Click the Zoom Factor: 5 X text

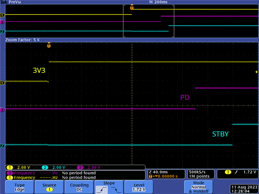(x=23, y=40)
